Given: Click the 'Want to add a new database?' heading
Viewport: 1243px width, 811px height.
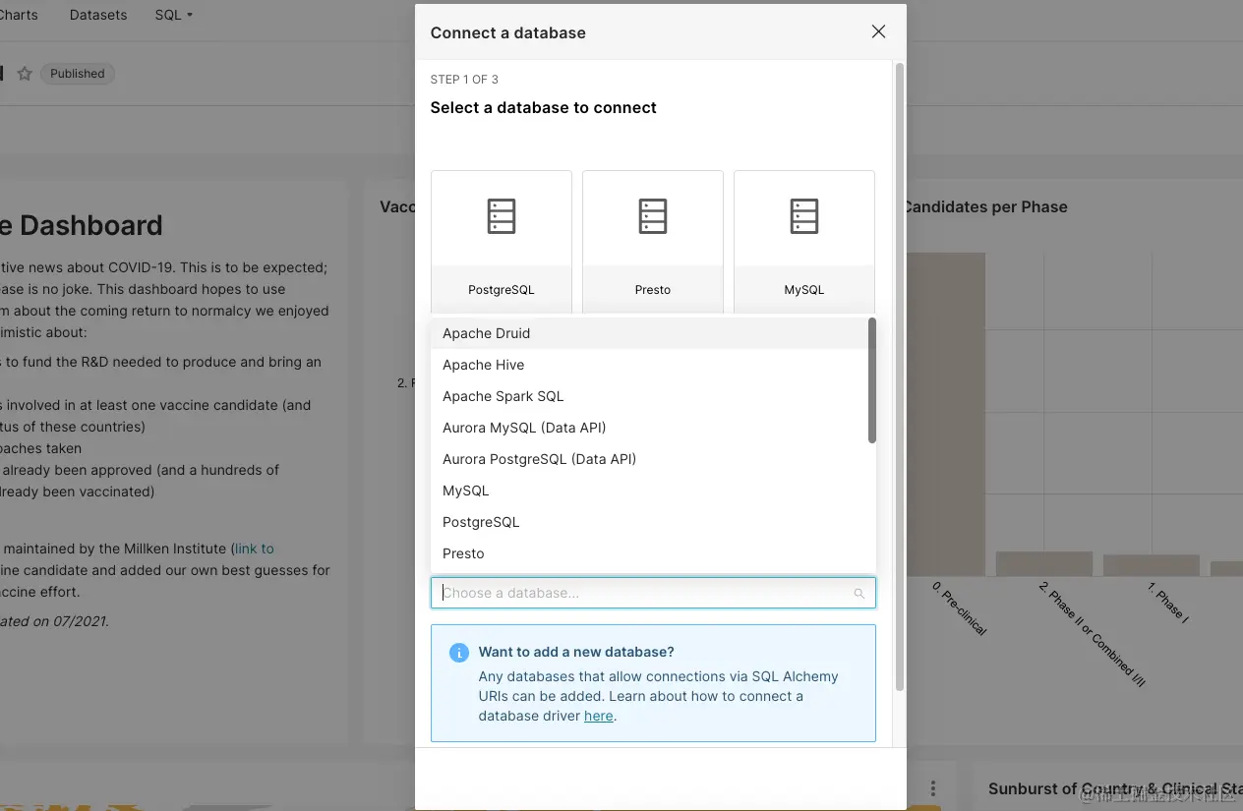Looking at the screenshot, I should [576, 652].
